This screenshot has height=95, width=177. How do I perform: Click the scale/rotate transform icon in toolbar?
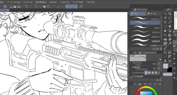[48, 6]
